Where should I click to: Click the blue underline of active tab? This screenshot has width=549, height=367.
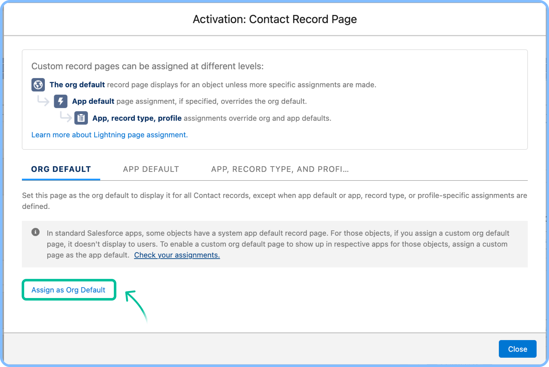click(x=61, y=179)
